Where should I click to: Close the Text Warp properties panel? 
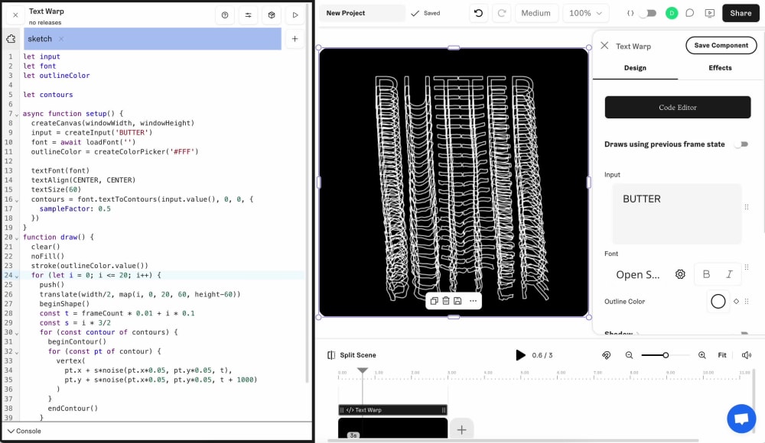point(604,45)
